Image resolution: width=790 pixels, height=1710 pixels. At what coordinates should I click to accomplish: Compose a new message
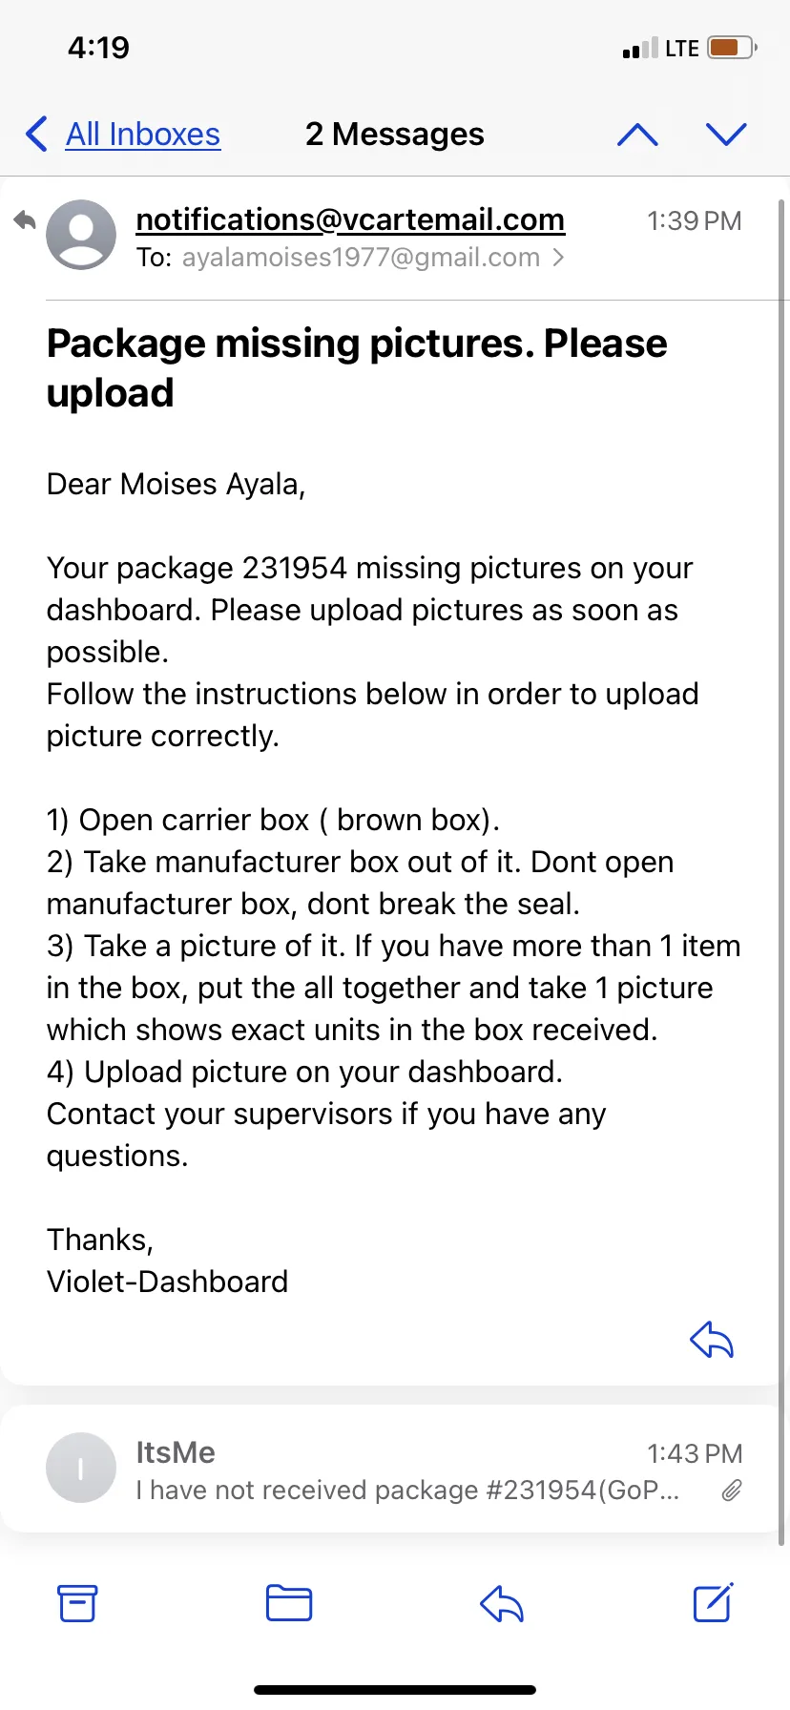tap(713, 1602)
